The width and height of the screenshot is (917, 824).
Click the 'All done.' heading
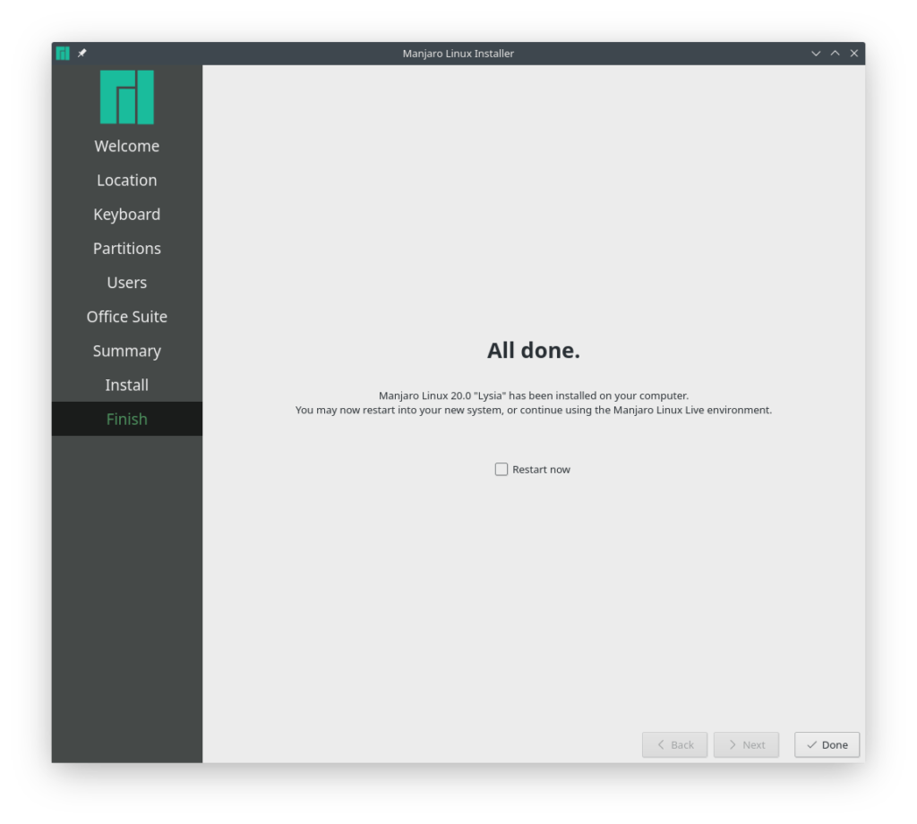(x=534, y=351)
